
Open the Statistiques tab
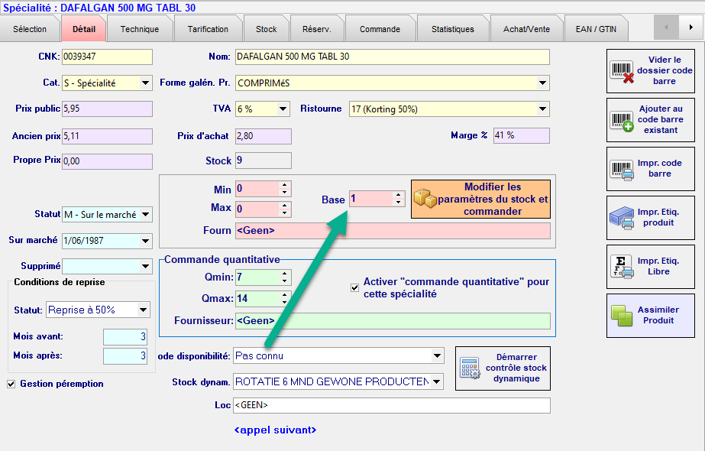pyautogui.click(x=452, y=29)
